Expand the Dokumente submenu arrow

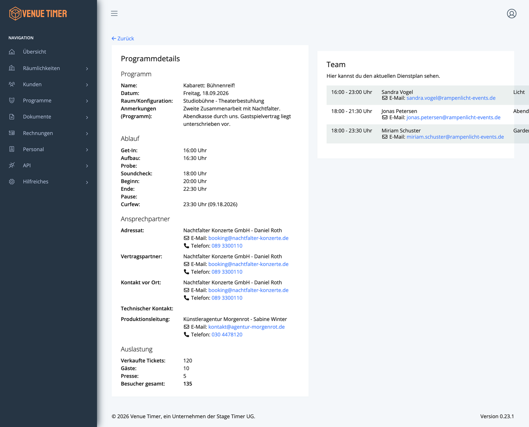click(x=87, y=117)
